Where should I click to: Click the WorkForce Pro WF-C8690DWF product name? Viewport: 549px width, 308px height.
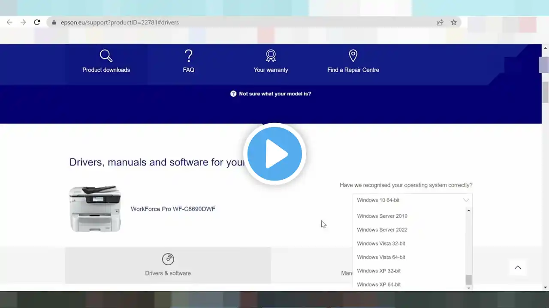[x=173, y=209]
